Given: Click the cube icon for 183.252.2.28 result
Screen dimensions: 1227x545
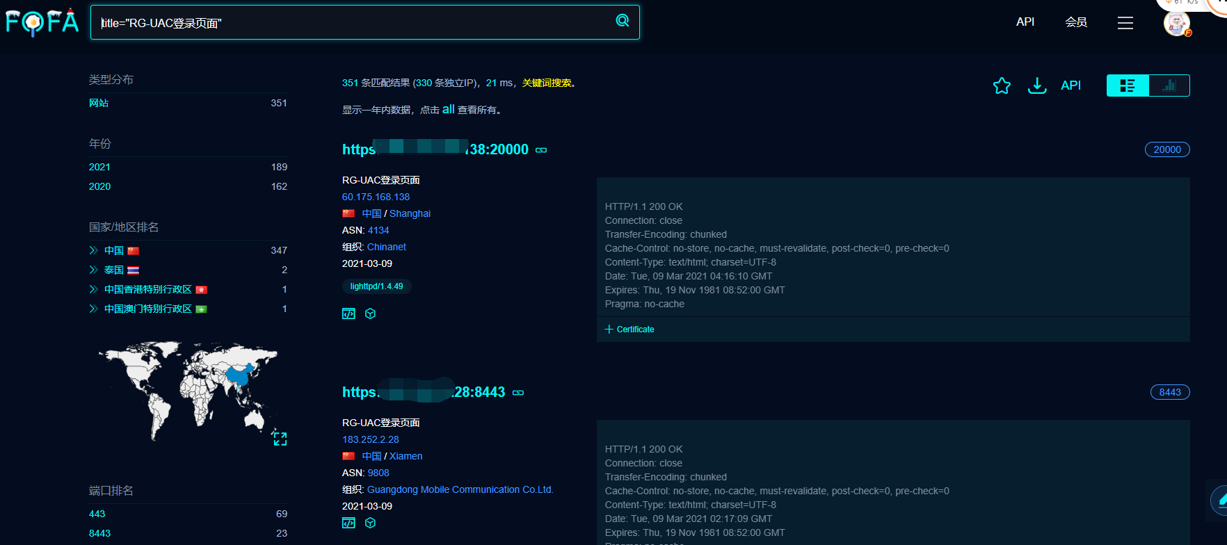Looking at the screenshot, I should pos(370,523).
